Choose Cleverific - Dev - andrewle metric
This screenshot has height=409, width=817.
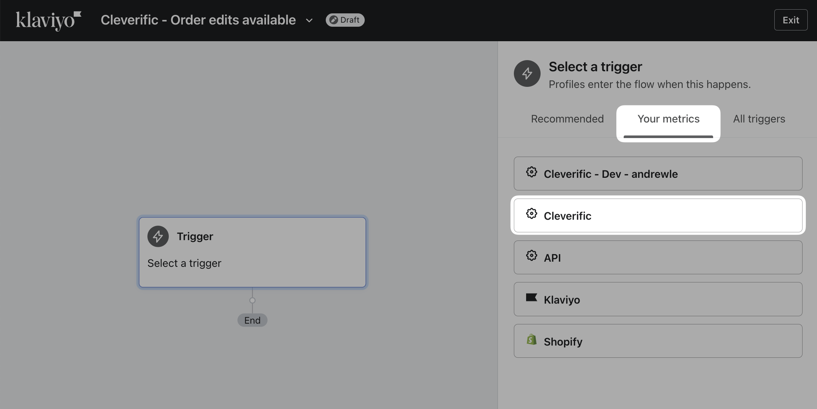tap(657, 174)
